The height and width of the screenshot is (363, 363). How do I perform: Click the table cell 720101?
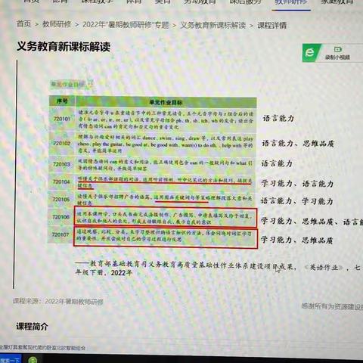click(62, 119)
